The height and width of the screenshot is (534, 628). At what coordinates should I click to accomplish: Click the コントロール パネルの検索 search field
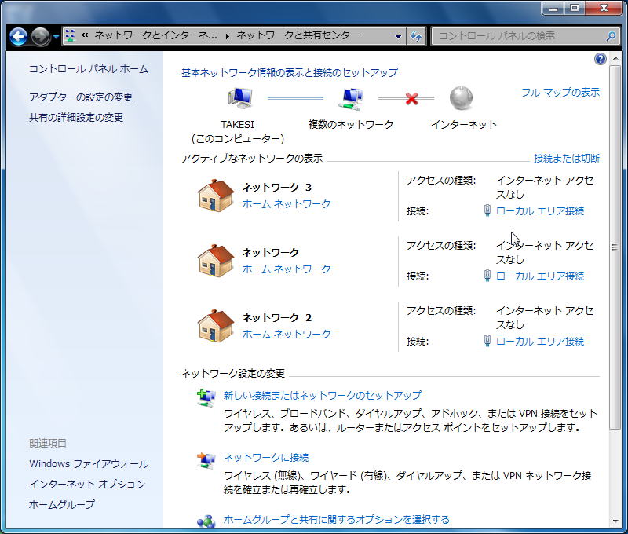point(520,36)
